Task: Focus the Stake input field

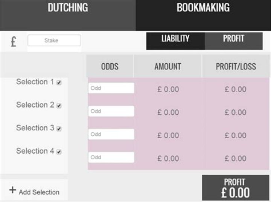Action: pyautogui.click(x=54, y=40)
